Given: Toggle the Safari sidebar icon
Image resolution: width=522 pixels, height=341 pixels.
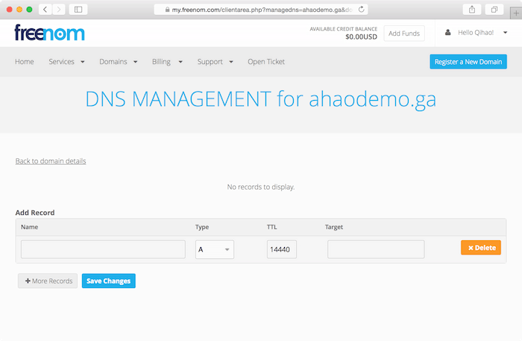Looking at the screenshot, I should (78, 9).
